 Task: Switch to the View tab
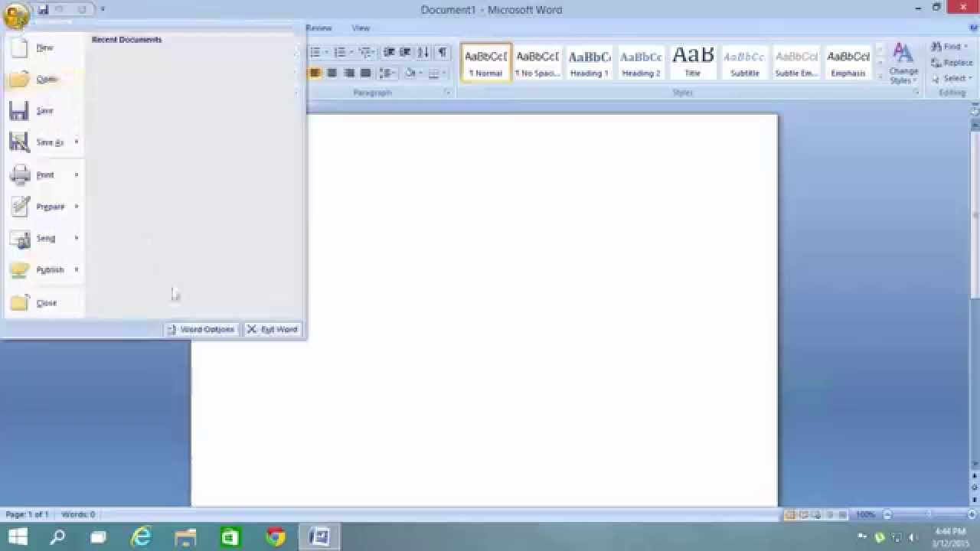[361, 28]
